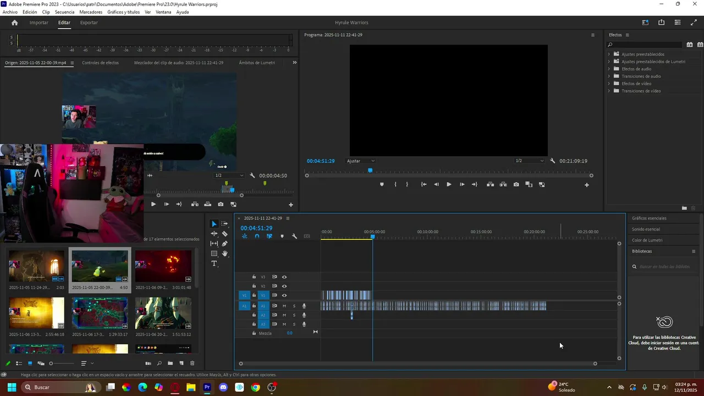
Task: Add a marker in the timeline
Action: point(282,236)
